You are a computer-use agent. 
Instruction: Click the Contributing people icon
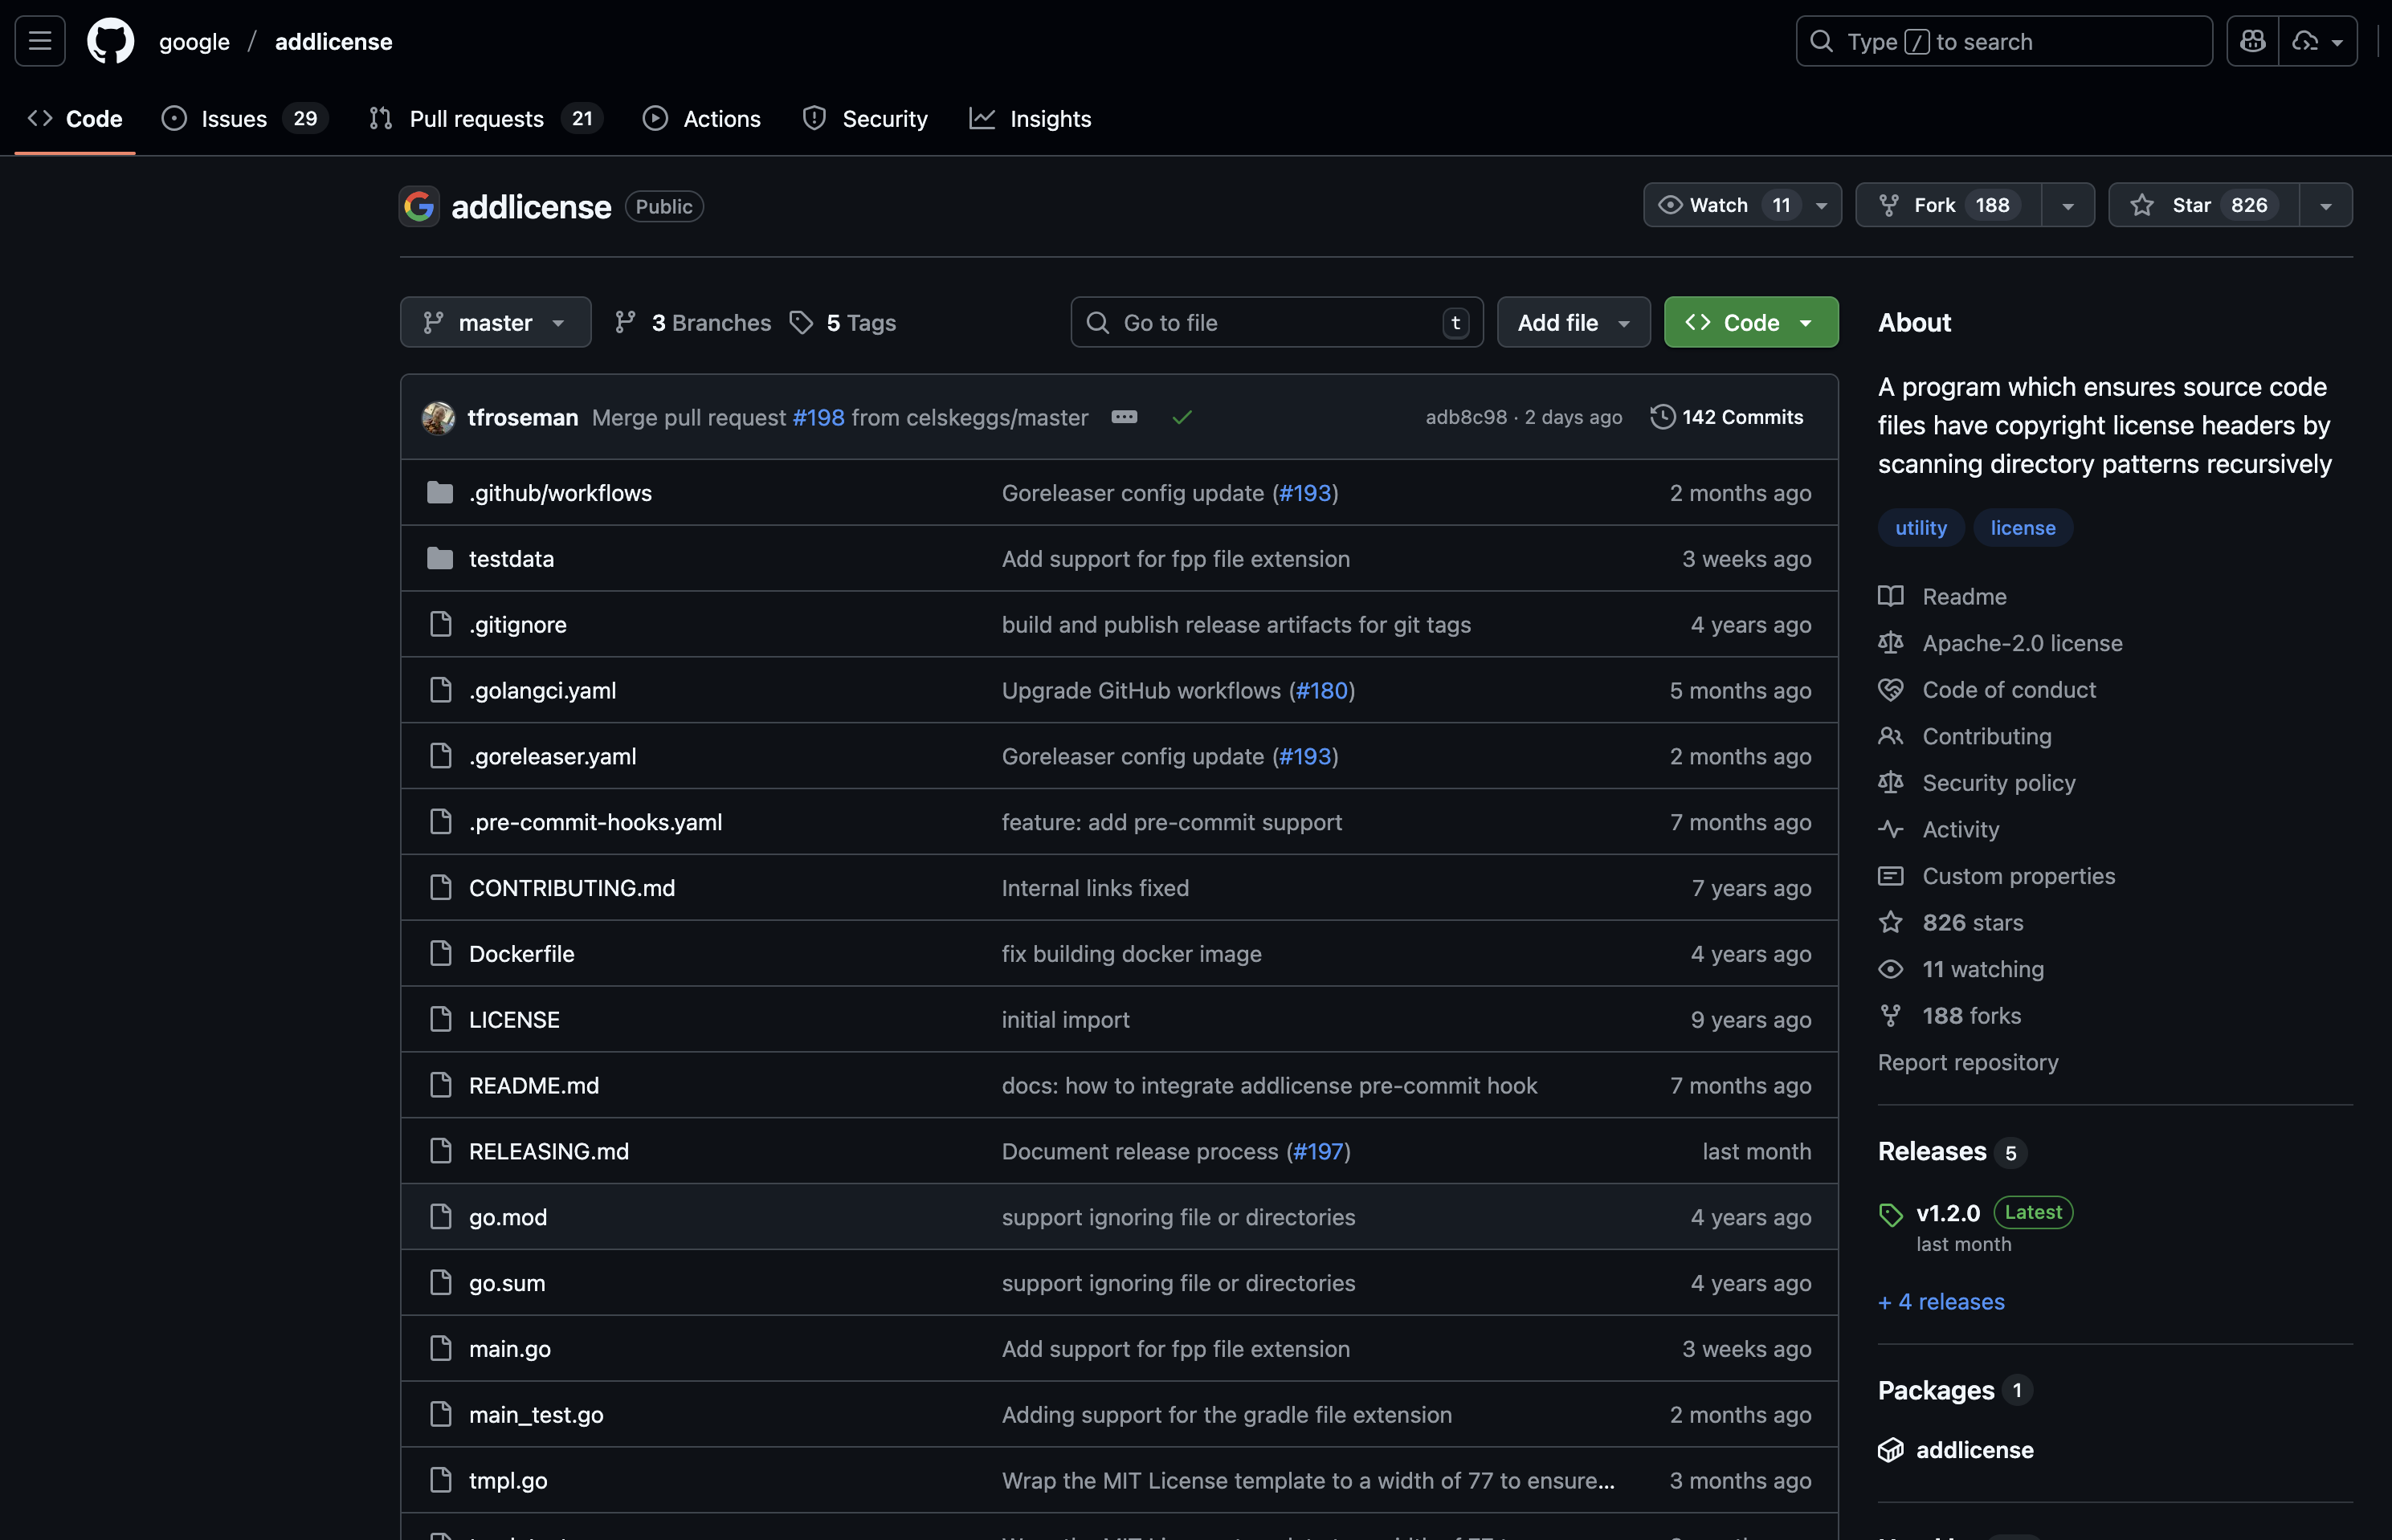click(1892, 736)
